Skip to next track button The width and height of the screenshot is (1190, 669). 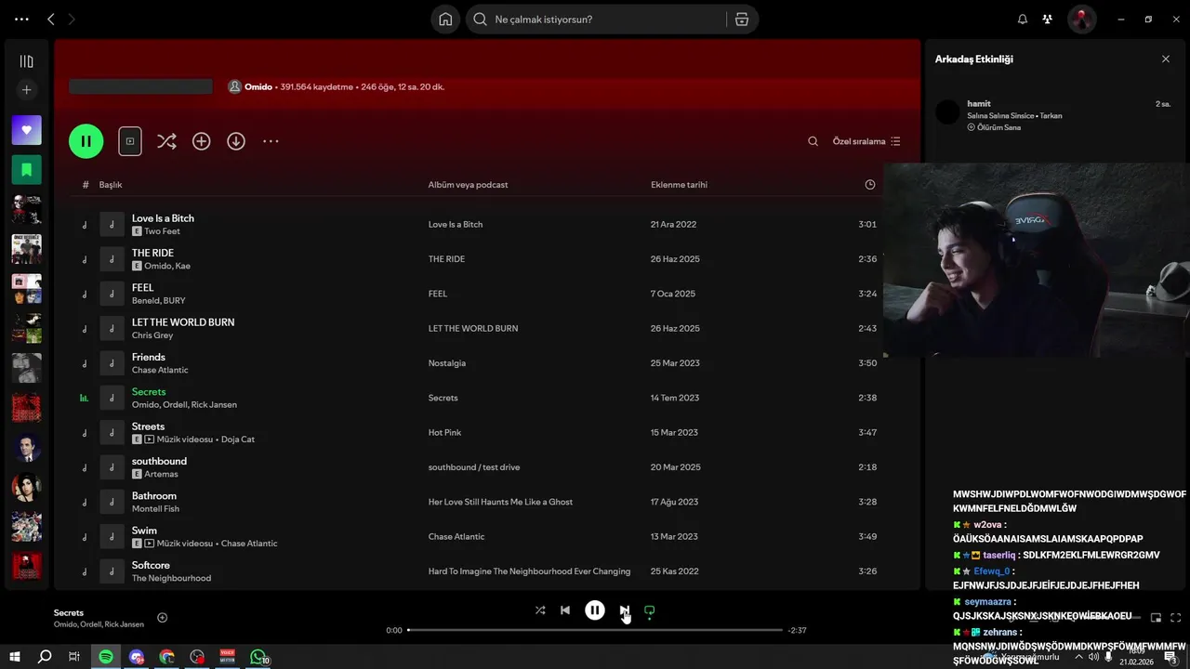point(624,610)
